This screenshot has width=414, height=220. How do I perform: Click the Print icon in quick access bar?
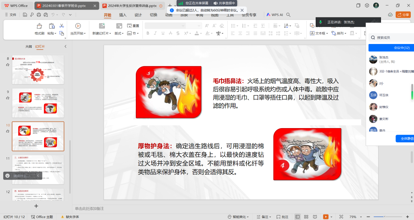pos(39,15)
